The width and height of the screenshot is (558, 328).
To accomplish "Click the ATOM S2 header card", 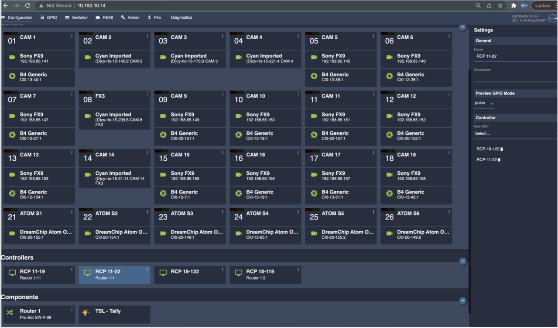I will 115,217.
